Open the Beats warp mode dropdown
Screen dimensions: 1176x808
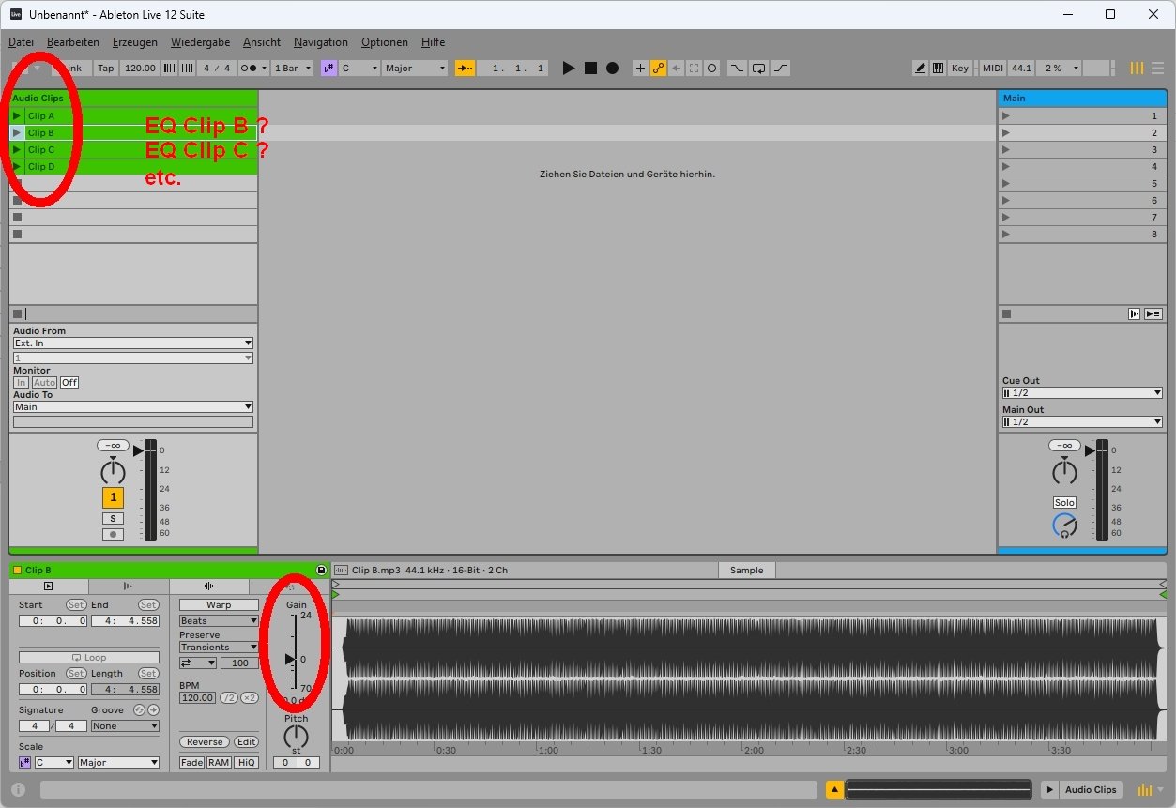tap(219, 621)
